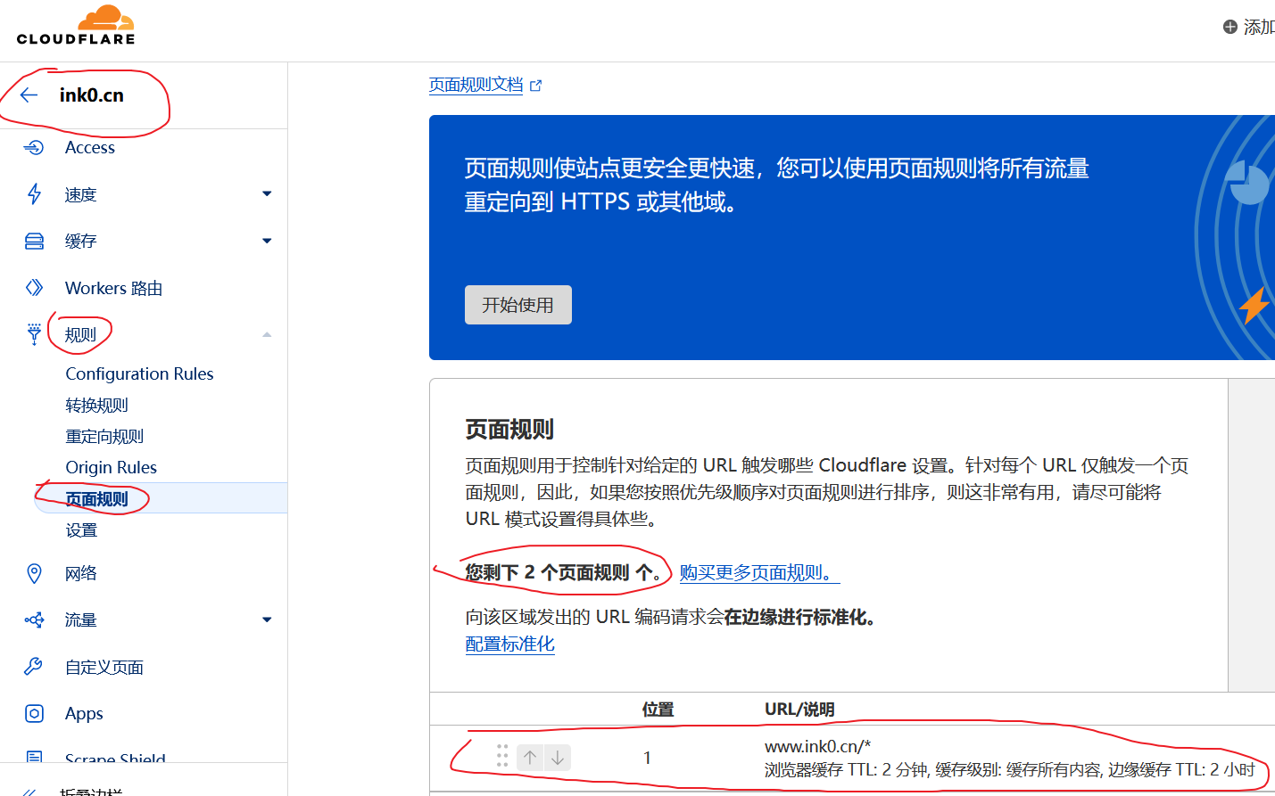The height and width of the screenshot is (796, 1275).
Task: Click the Scrape Shield sidebar icon
Action: 34,757
